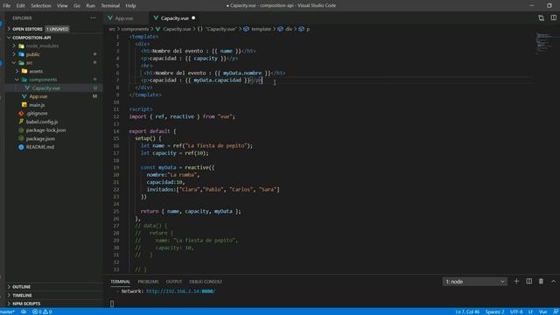Select the Terminal panel tab
The image size is (560, 315).
(121, 282)
